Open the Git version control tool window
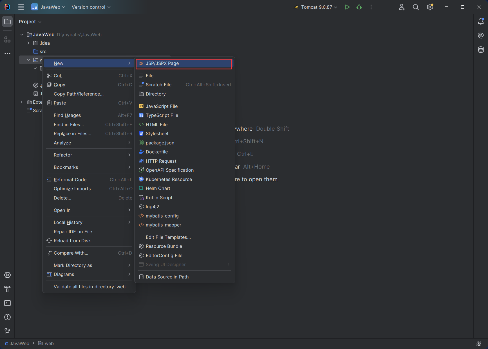Image resolution: width=488 pixels, height=349 pixels. [8, 331]
